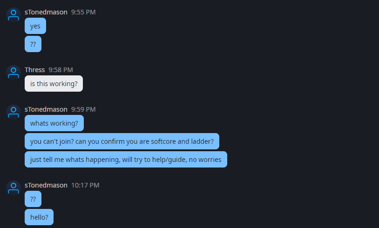Click the 10:17 PM timestamp
Image resolution: width=379 pixels, height=228 pixels.
(x=85, y=185)
